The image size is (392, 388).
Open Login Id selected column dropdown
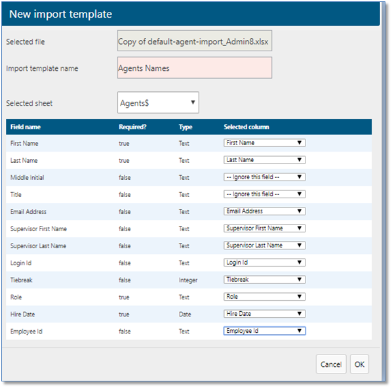coord(264,263)
